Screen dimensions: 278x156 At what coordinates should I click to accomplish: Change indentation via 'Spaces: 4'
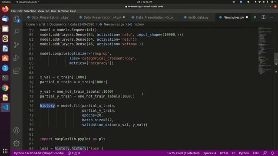pyautogui.click(x=210, y=153)
